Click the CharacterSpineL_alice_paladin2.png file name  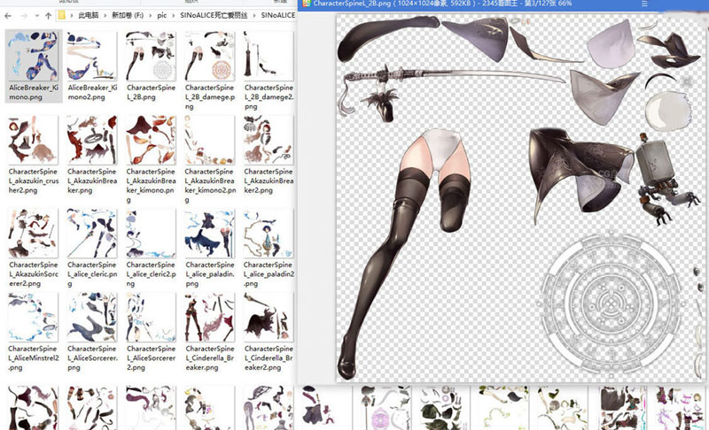[269, 274]
